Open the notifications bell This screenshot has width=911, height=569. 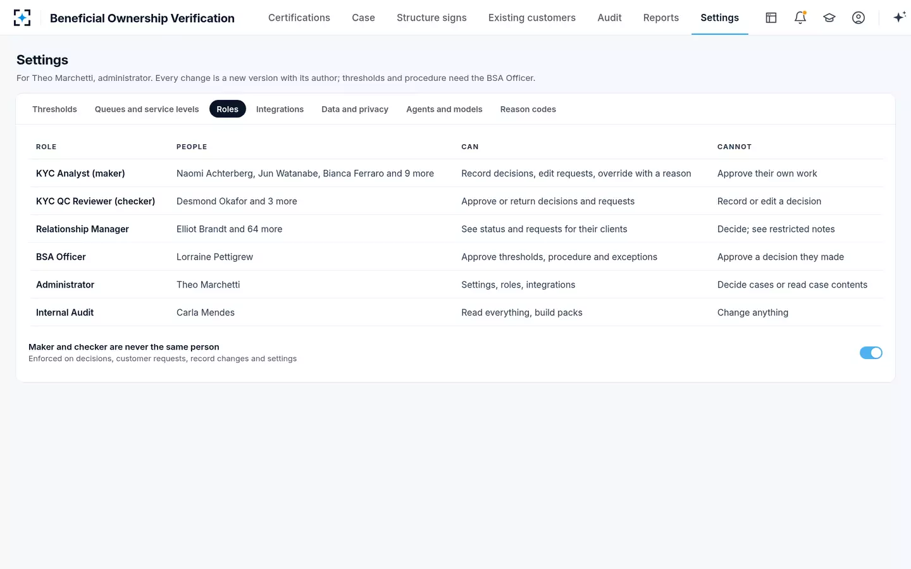[800, 18]
